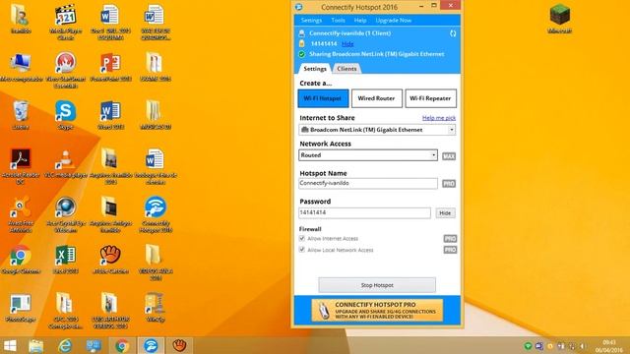Launch Connectify Hotspot desktop shortcut
630x354 pixels.
(x=156, y=213)
